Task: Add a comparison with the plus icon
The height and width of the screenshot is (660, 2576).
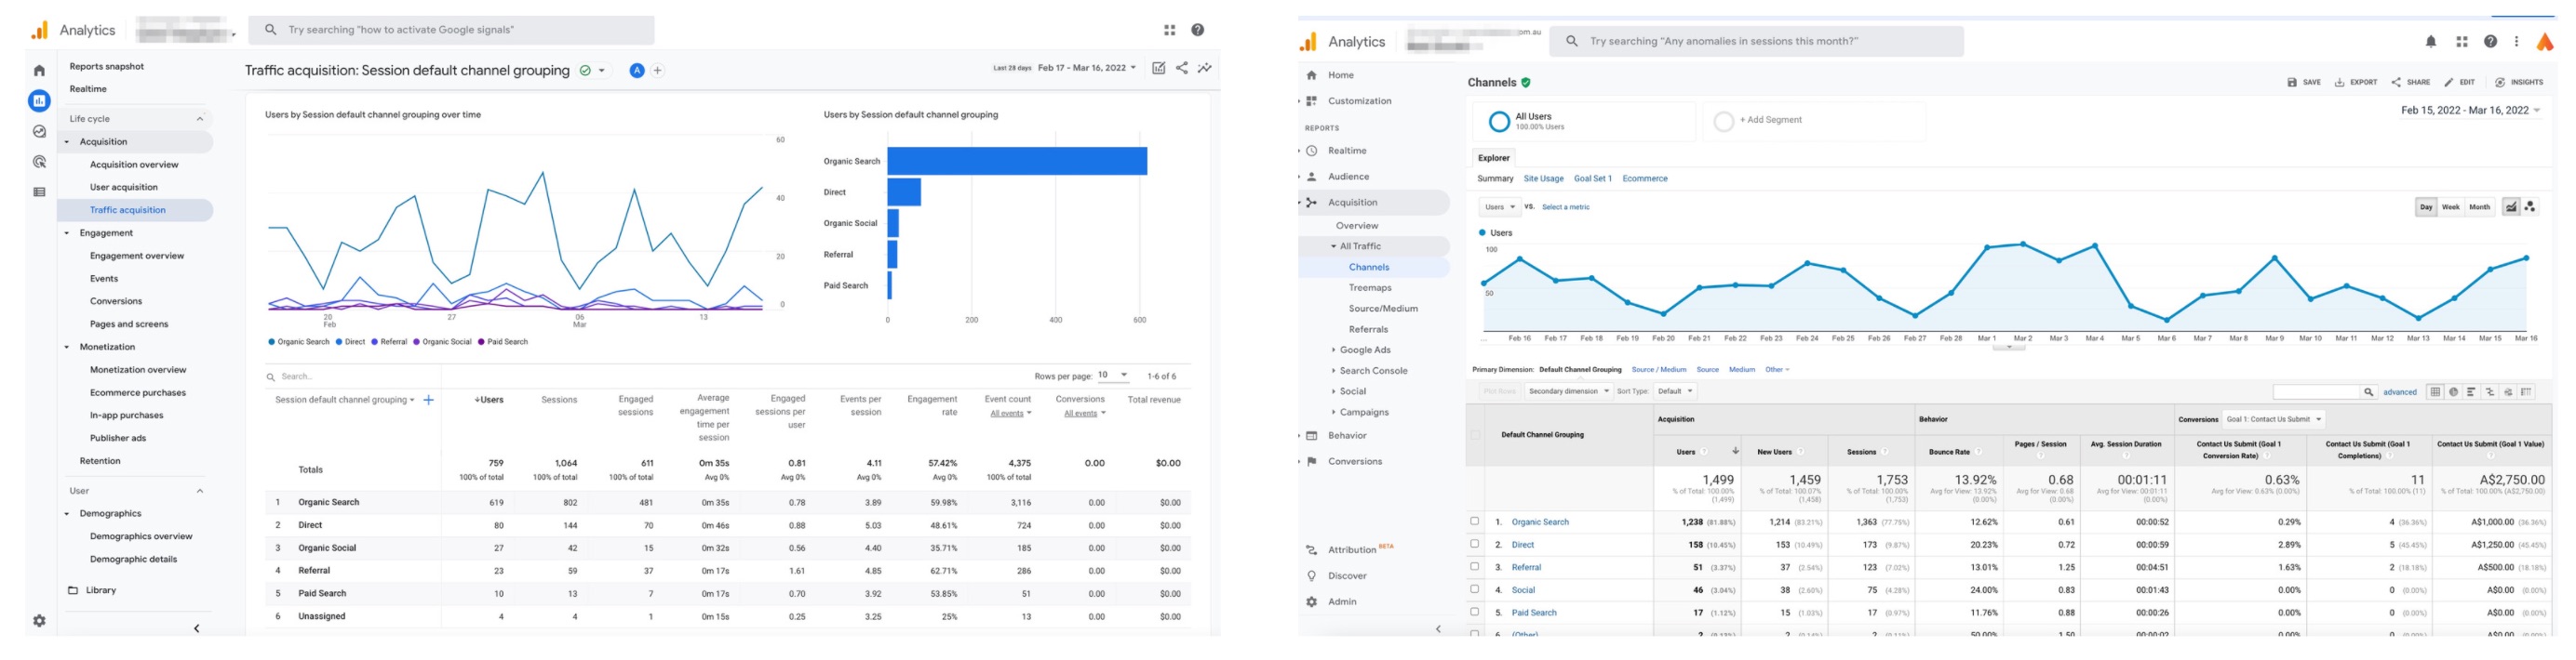Action: click(657, 71)
